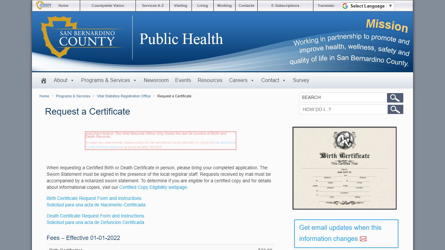Viewport: 445px width, 250px height.
Task: Click Home in the top county bar
Action: 63,6
